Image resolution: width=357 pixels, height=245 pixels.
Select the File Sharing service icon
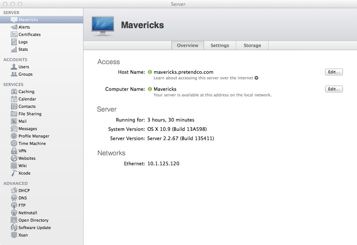tap(14, 114)
